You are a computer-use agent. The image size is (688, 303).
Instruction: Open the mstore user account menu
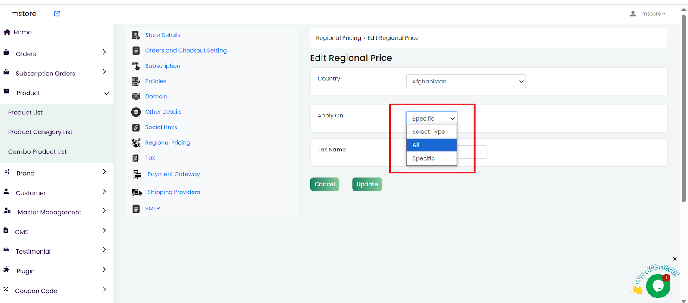point(648,14)
